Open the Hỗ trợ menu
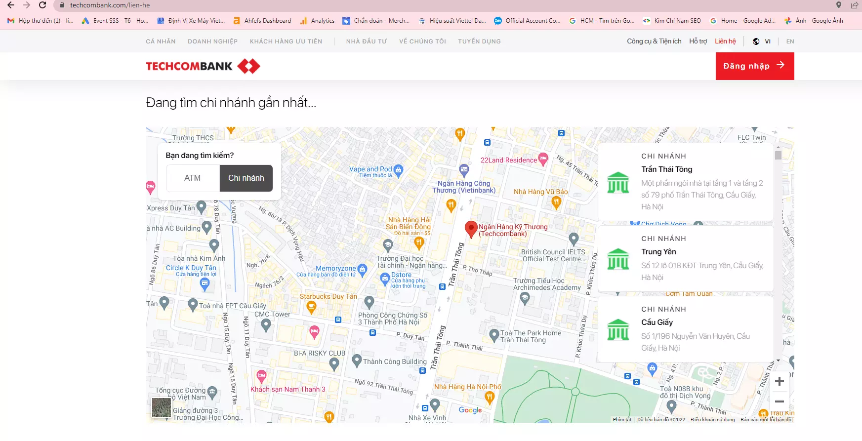The image size is (862, 441). (698, 41)
